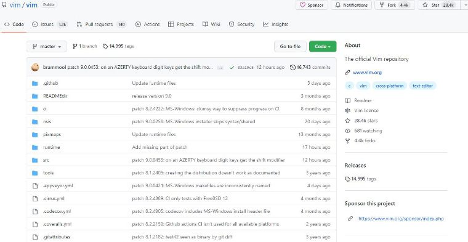
Task: Click the link icon beside sponsor URL
Action: [x=350, y=219]
